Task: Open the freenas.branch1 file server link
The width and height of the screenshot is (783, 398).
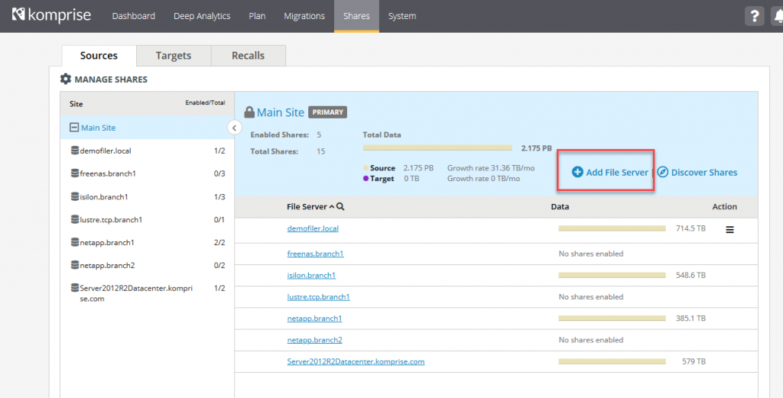Action: point(315,254)
